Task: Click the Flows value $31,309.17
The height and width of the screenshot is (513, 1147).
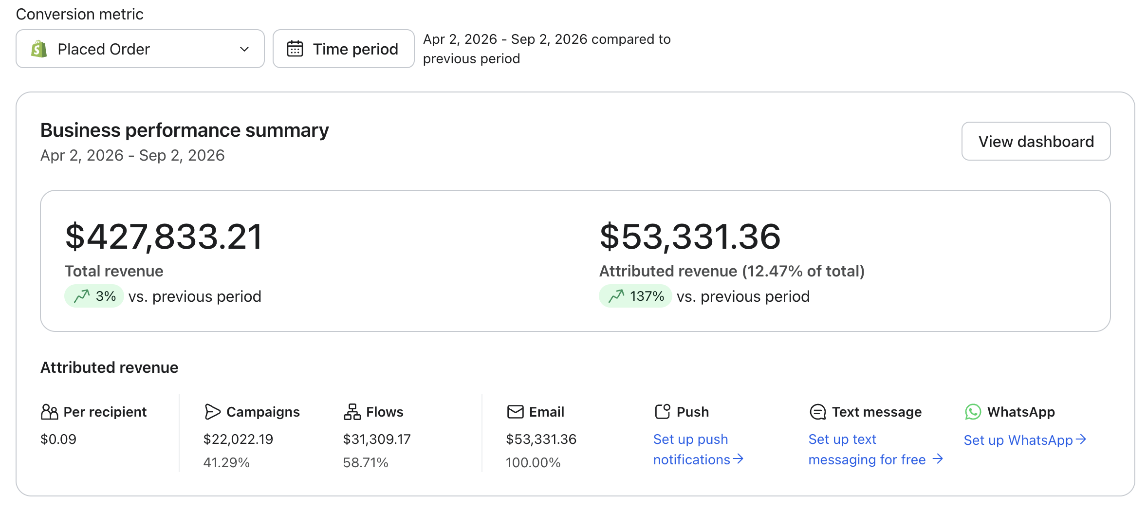Action: tap(377, 439)
